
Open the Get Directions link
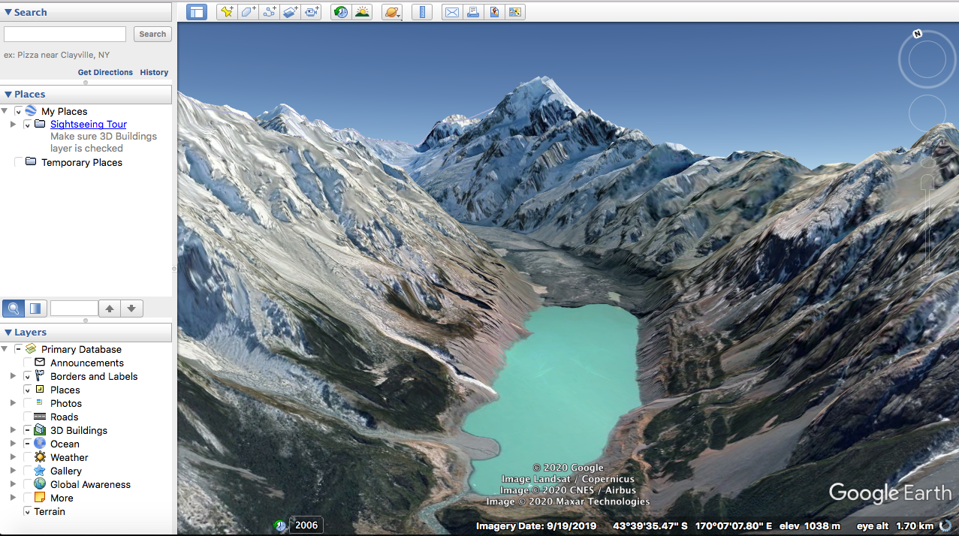coord(105,72)
